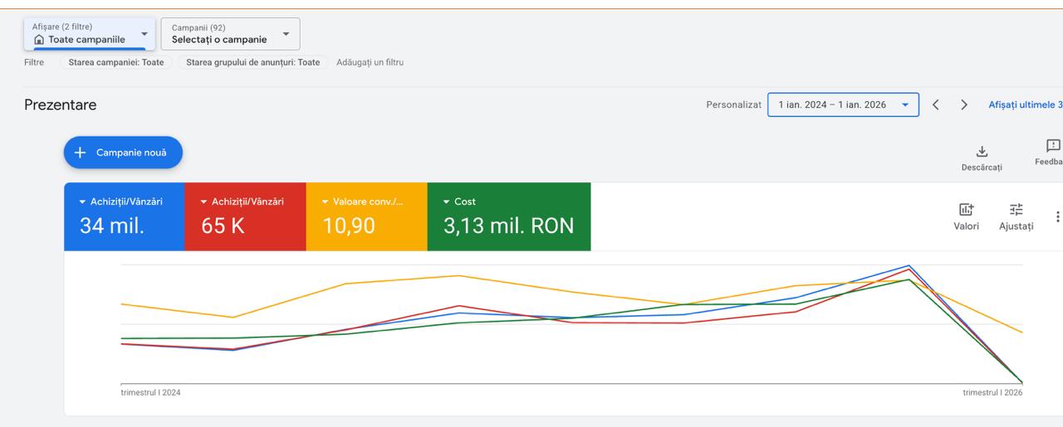
Task: Click the Personalizat label
Action: (733, 105)
